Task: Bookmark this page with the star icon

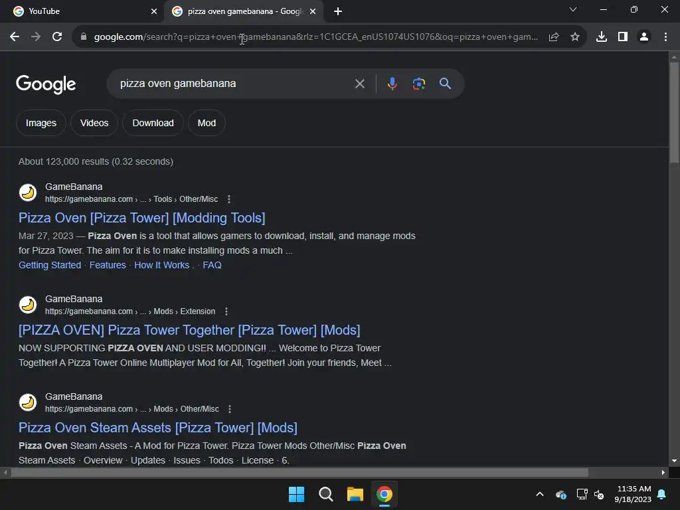Action: [575, 37]
